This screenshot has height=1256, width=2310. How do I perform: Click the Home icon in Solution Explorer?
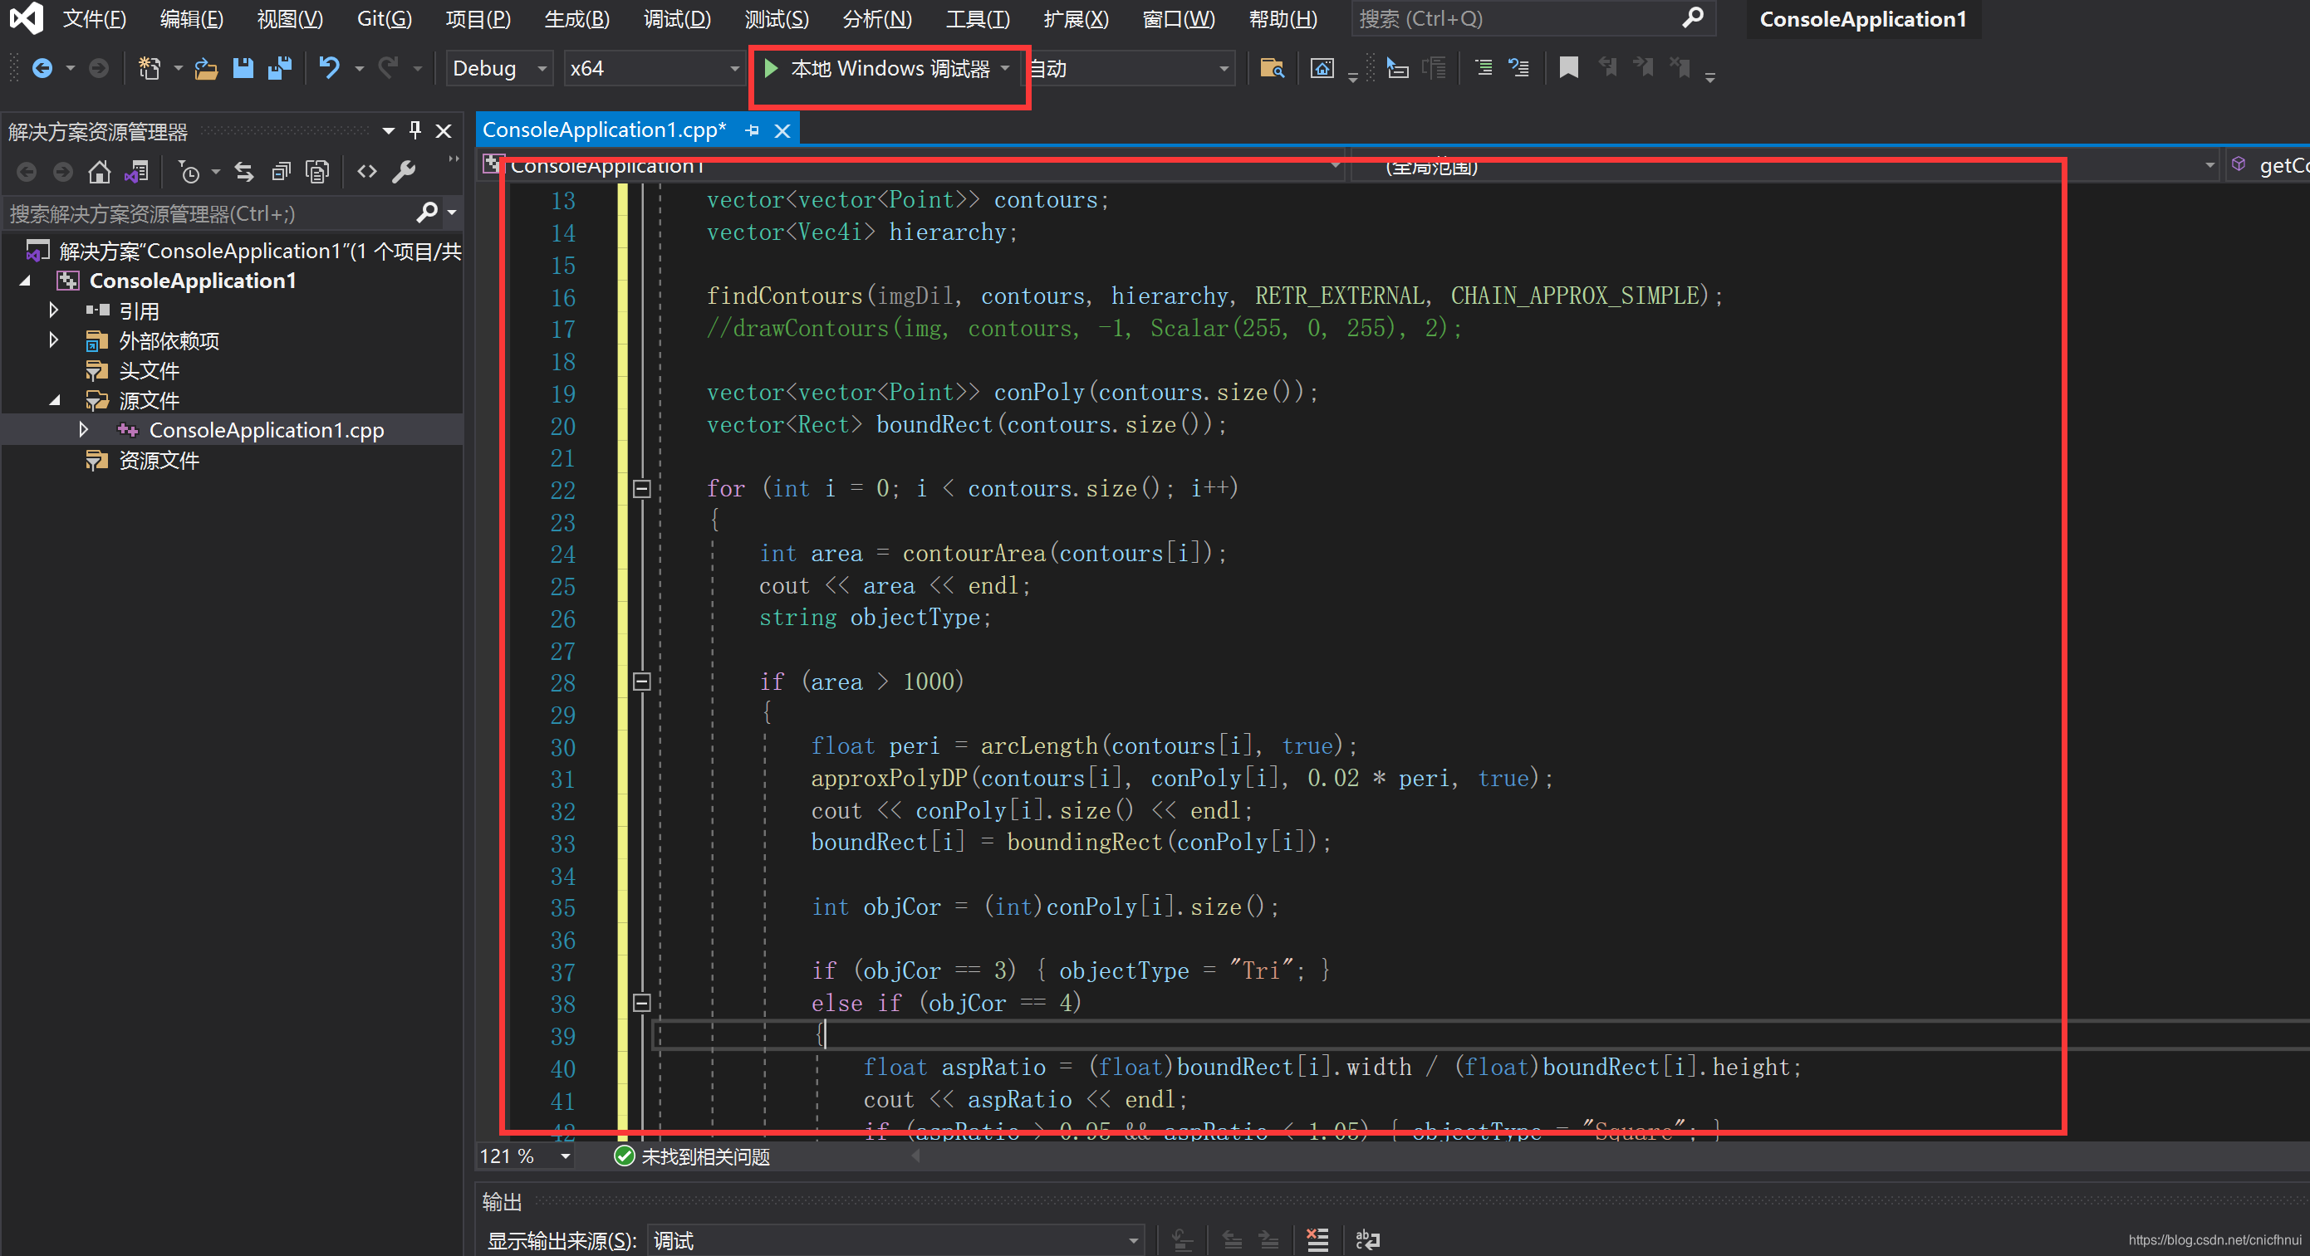tap(99, 171)
